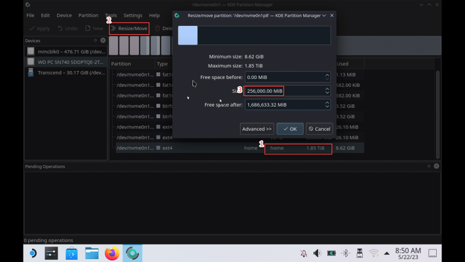
Task: Click the muted notifications bell icon
Action: pyautogui.click(x=304, y=254)
